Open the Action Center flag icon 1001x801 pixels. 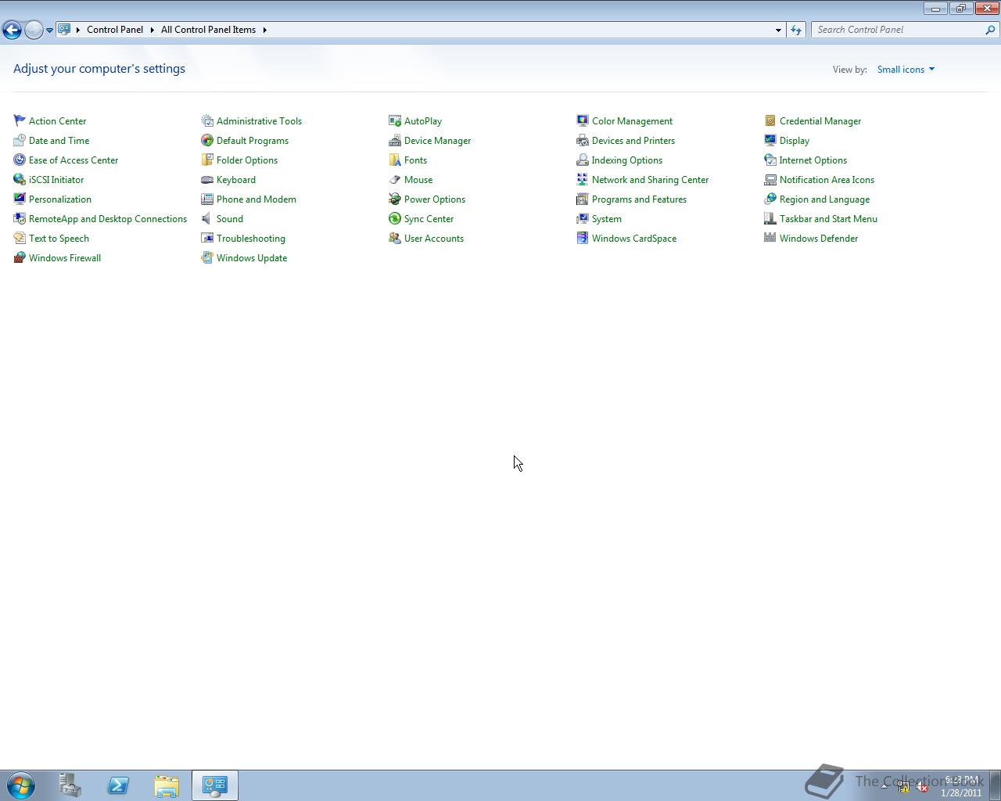click(20, 120)
